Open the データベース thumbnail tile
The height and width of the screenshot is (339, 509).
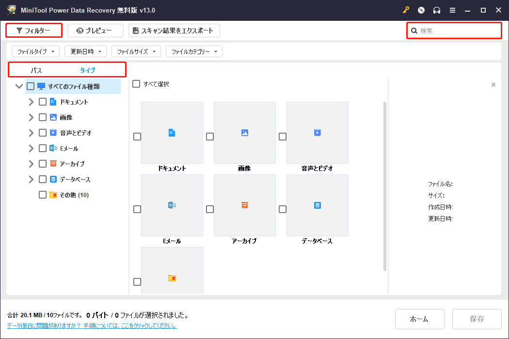(318, 205)
